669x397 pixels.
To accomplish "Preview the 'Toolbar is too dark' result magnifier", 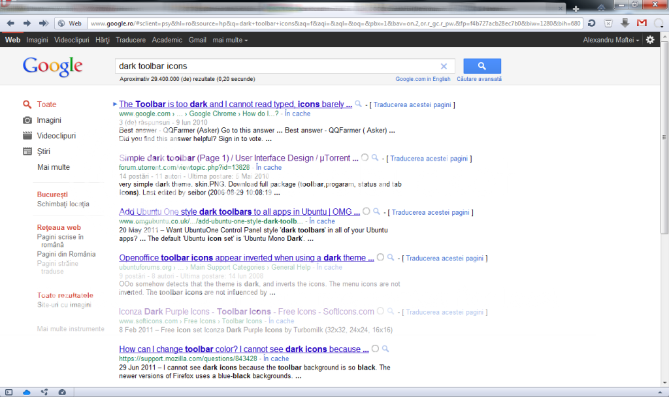I will tap(359, 104).
